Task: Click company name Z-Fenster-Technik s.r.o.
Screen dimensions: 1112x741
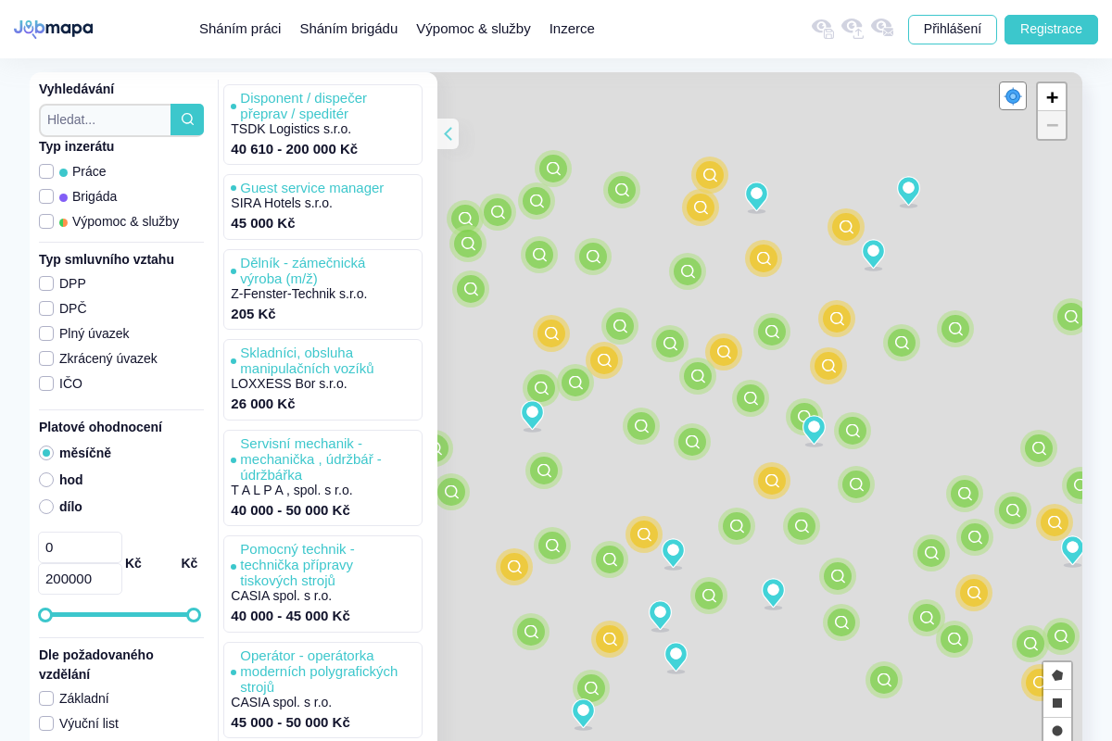Action: 298,294
